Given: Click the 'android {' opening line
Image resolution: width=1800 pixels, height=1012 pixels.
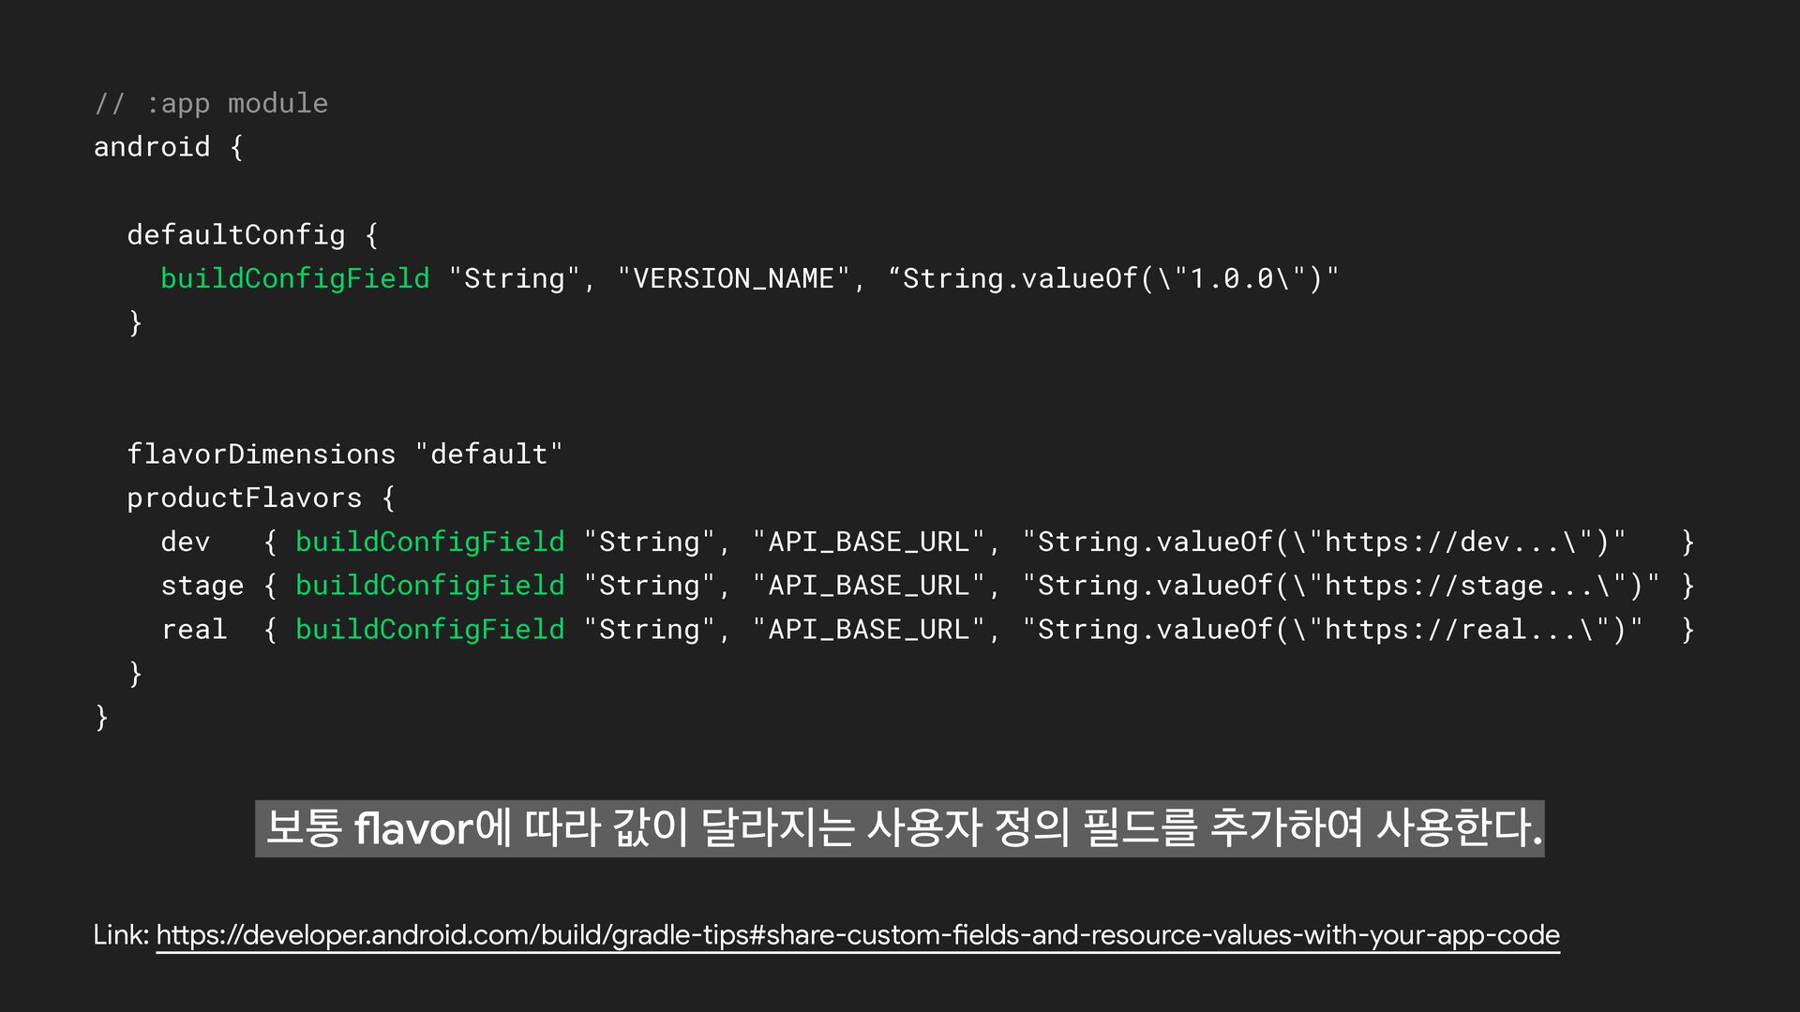Looking at the screenshot, I should point(168,147).
